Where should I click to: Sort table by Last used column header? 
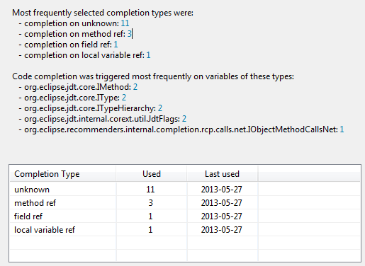click(x=222, y=174)
